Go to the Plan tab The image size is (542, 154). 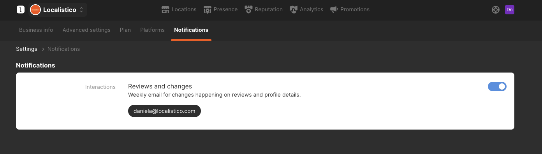point(125,30)
